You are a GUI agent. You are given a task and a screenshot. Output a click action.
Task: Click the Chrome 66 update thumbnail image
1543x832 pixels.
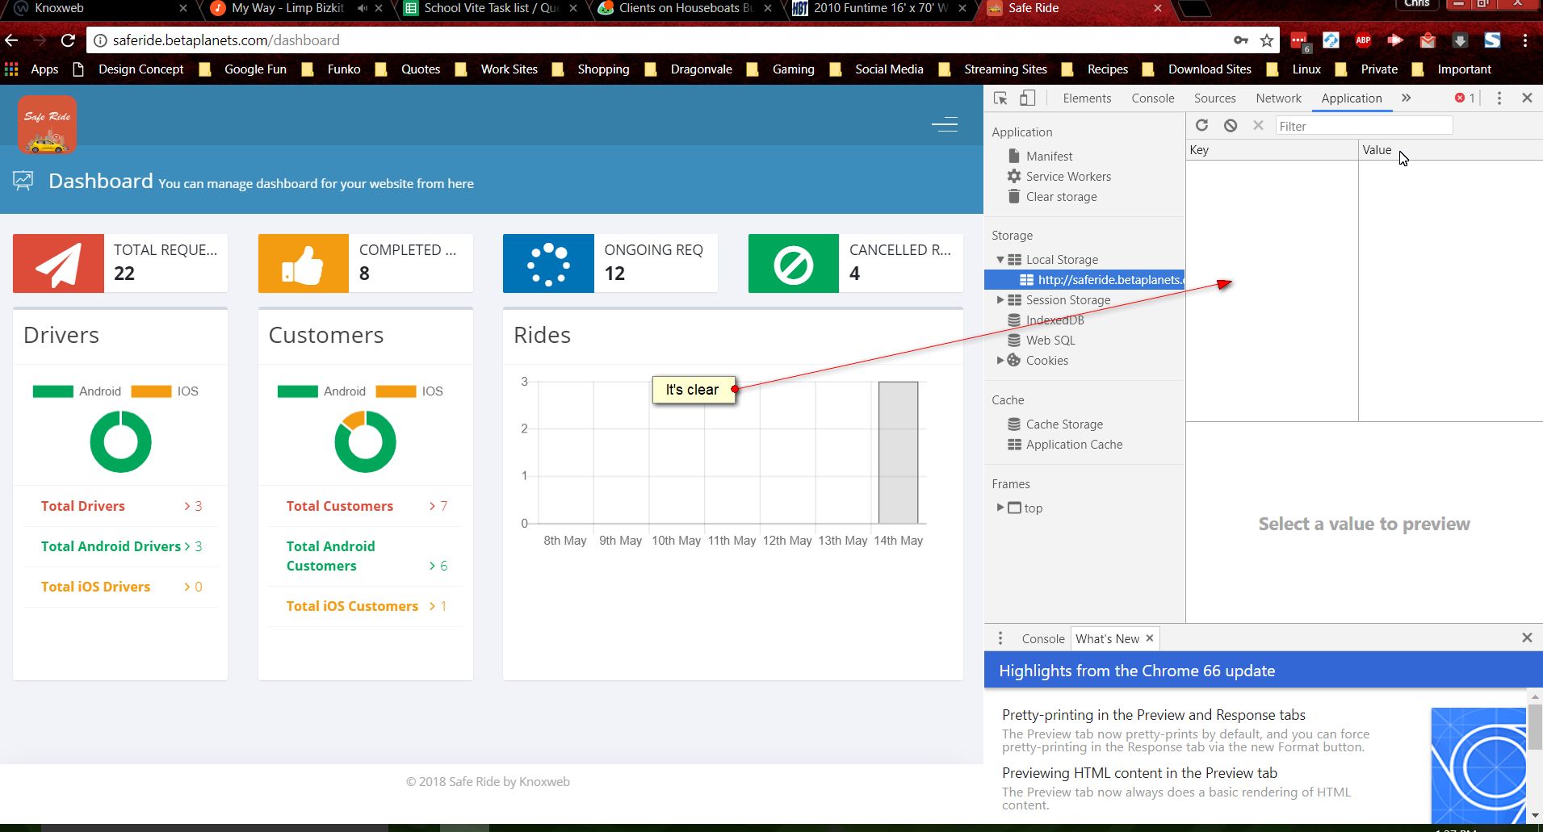coord(1478,765)
